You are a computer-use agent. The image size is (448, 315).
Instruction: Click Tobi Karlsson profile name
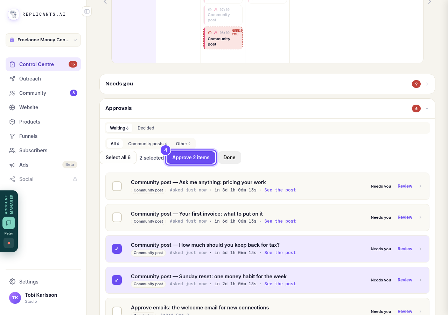pyautogui.click(x=41, y=295)
